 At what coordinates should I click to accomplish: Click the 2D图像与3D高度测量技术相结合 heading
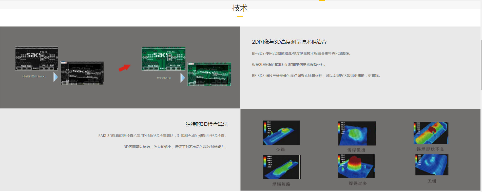click(x=289, y=42)
